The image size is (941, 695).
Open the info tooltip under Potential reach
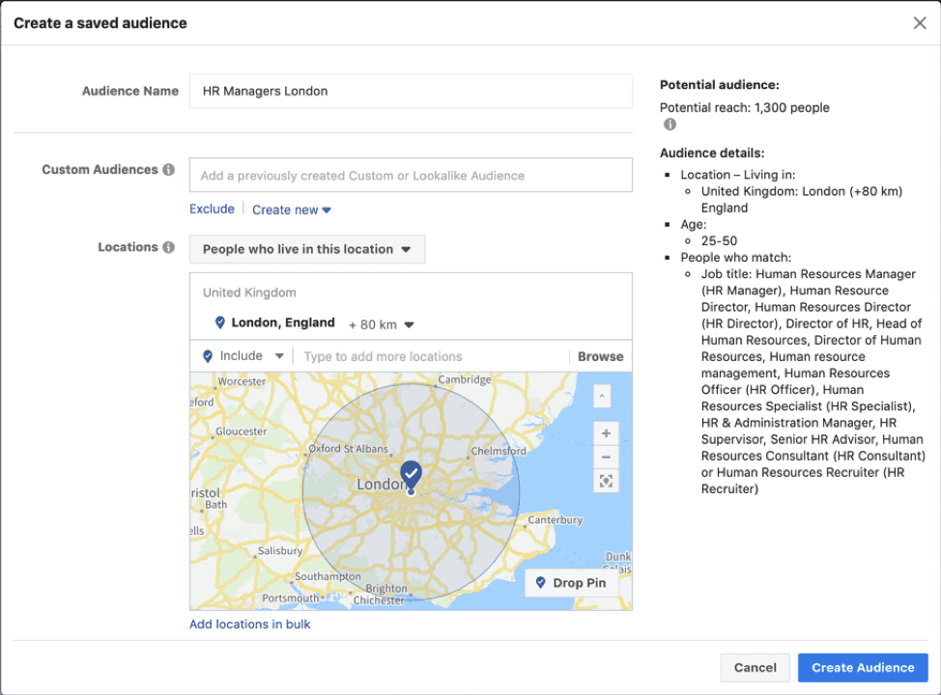tap(669, 124)
